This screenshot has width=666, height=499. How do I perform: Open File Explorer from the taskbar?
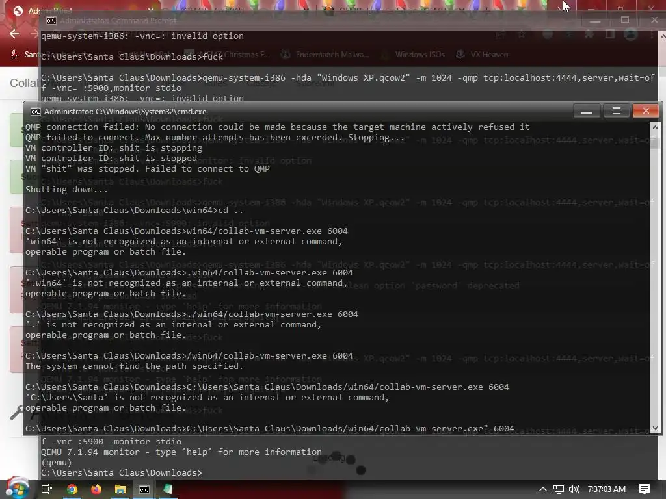point(120,489)
